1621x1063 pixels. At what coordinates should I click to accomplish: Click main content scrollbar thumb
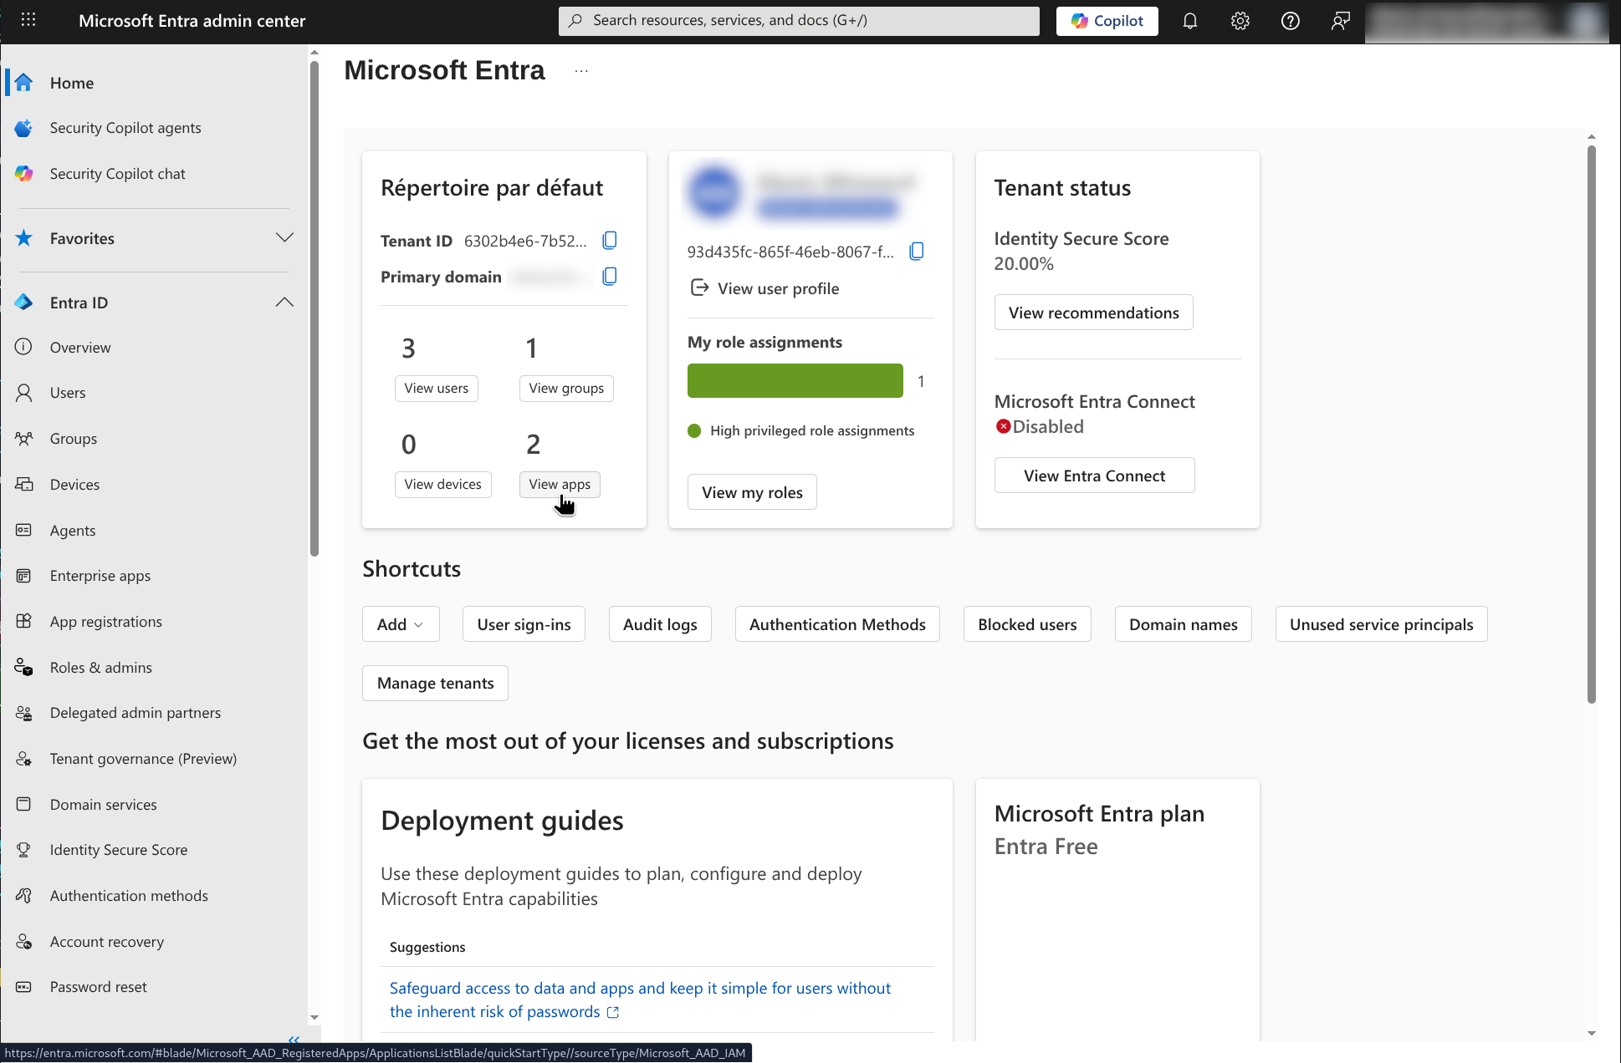(x=1591, y=425)
